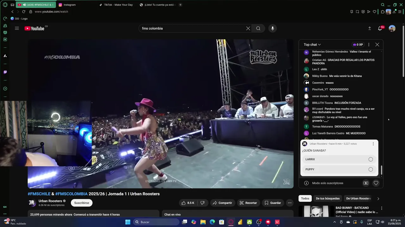405x227 pixels.
Task: Open options for Bad Bunny video
Action: coord(382,208)
